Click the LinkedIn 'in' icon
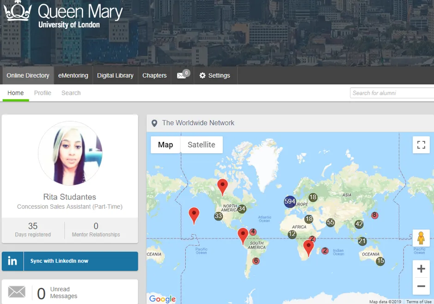 click(x=12, y=261)
